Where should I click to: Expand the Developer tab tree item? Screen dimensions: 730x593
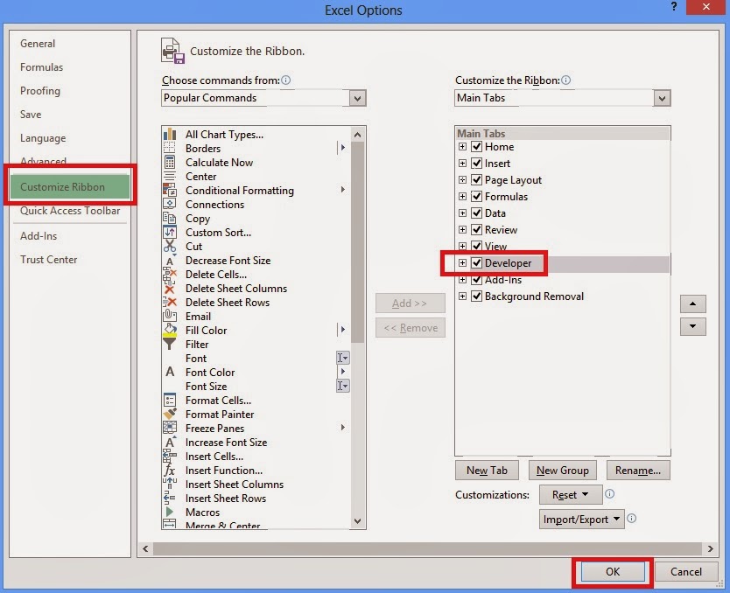[462, 262]
